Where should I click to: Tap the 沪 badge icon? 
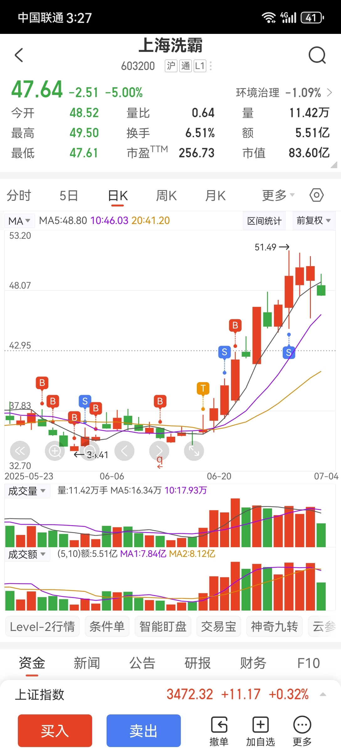(171, 66)
